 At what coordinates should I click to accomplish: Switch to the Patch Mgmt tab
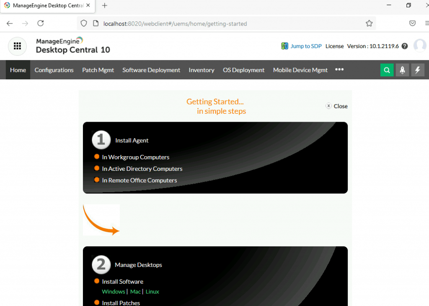[x=98, y=70]
